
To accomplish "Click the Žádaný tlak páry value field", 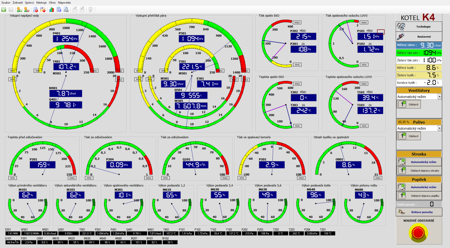I will tap(431, 60).
